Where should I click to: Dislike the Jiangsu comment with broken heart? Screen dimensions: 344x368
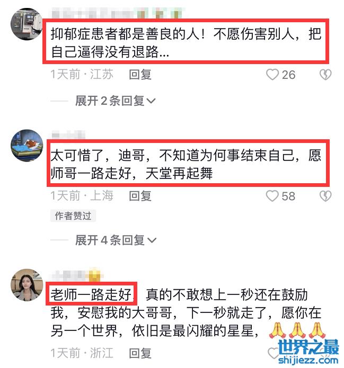click(x=325, y=75)
